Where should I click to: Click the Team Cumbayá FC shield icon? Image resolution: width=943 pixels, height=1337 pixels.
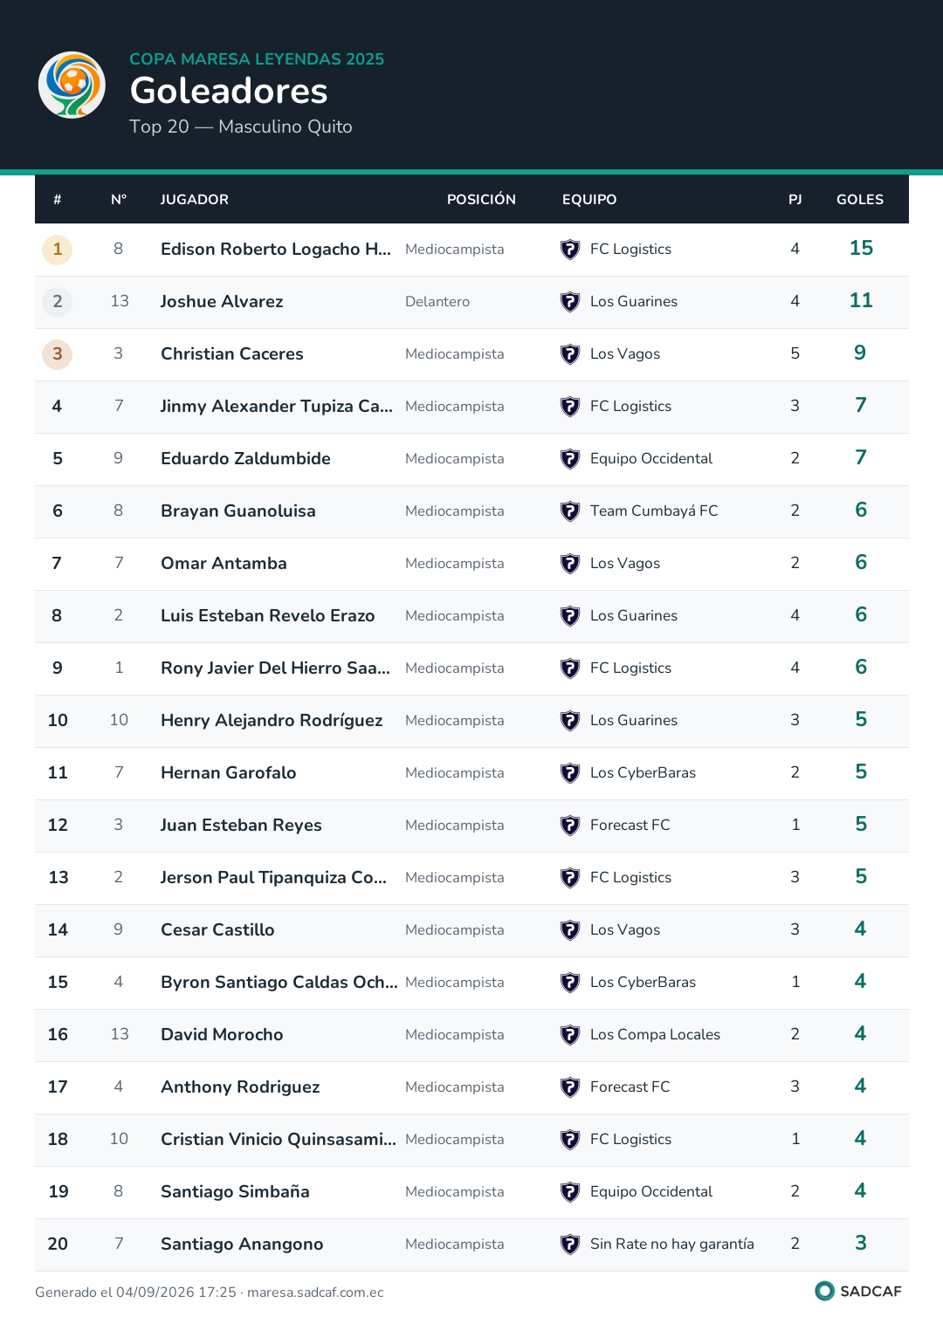[x=570, y=511]
